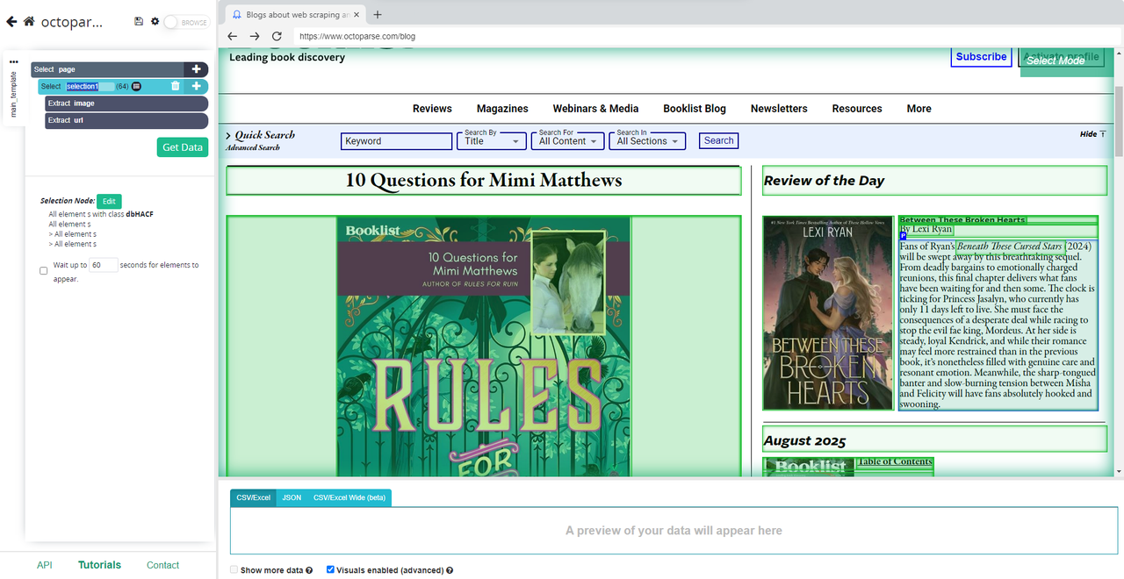The image size is (1124, 579).
Task: Click the Search button in Quick Search
Action: [x=718, y=140]
